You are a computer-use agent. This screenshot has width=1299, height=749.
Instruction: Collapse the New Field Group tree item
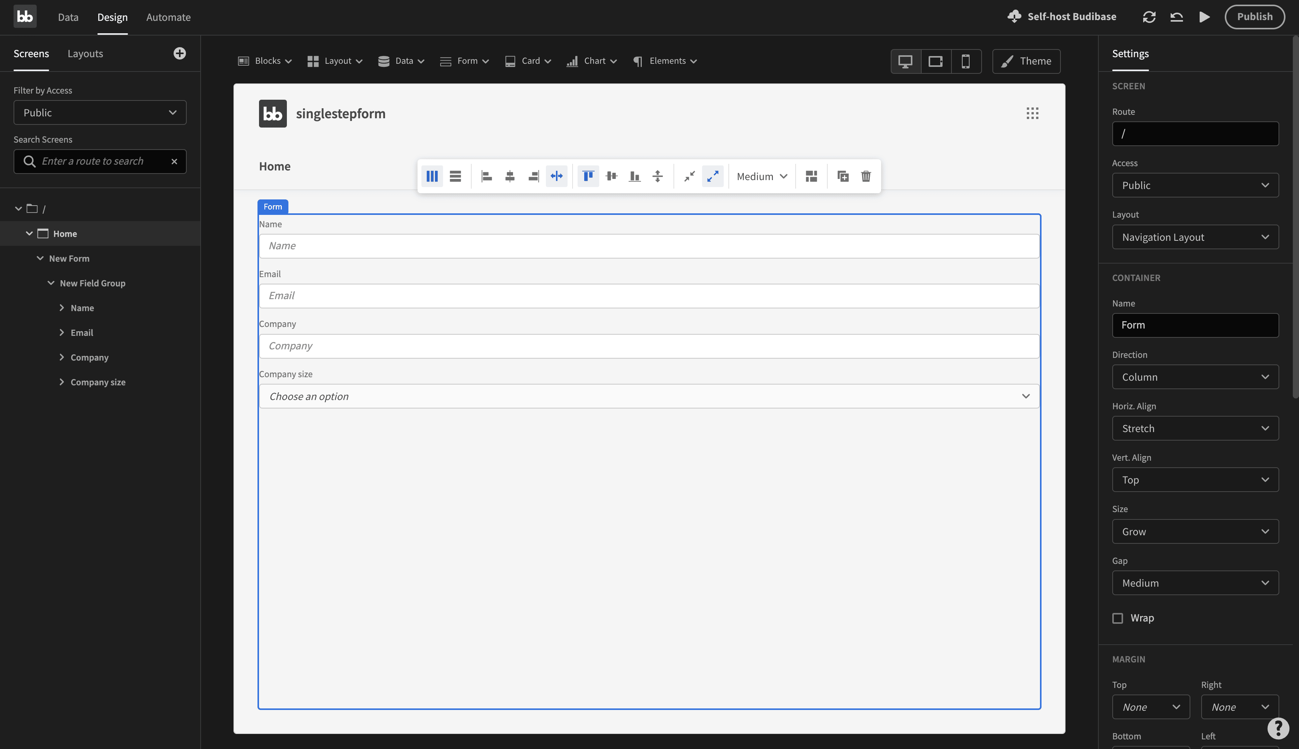coord(51,283)
